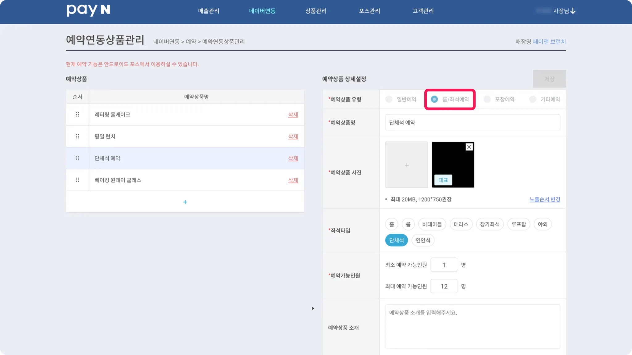This screenshot has width=632, height=355.
Task: Open the 사장님 account dropdown
Action: coord(564,11)
